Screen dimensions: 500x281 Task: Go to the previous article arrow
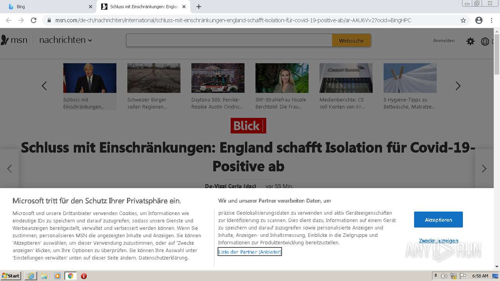pos(9,169)
